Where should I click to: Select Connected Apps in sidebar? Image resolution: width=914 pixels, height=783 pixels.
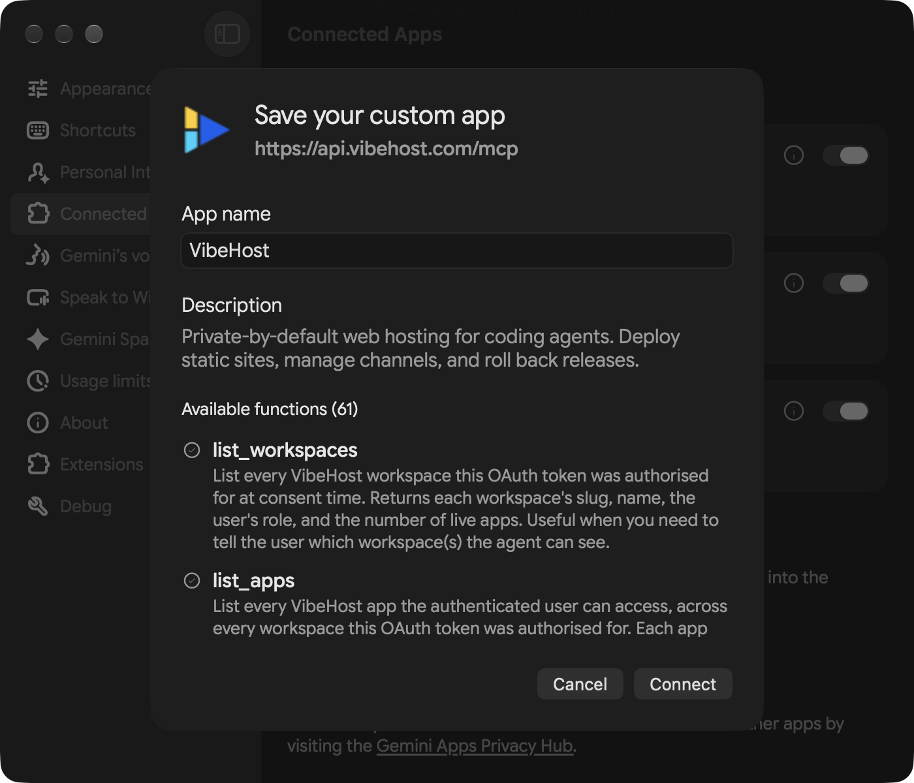[82, 214]
